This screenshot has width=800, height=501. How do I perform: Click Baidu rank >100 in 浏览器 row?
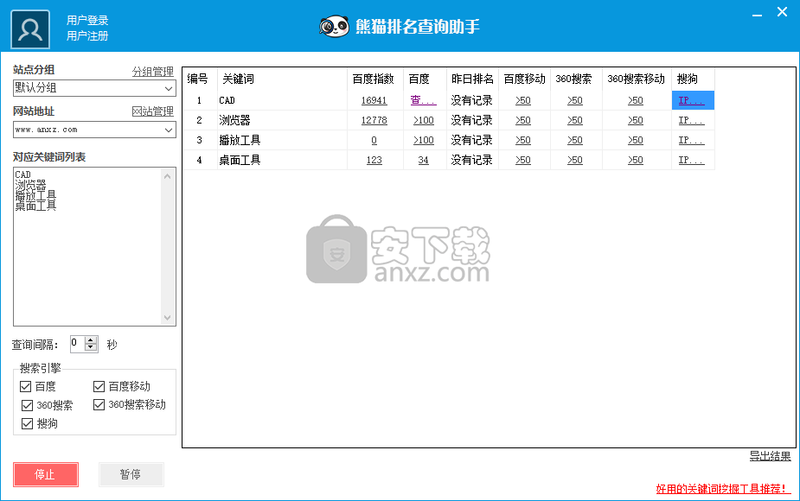424,120
